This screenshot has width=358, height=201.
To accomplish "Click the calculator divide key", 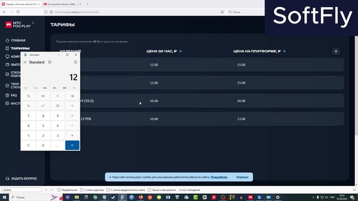I will point(72,106).
